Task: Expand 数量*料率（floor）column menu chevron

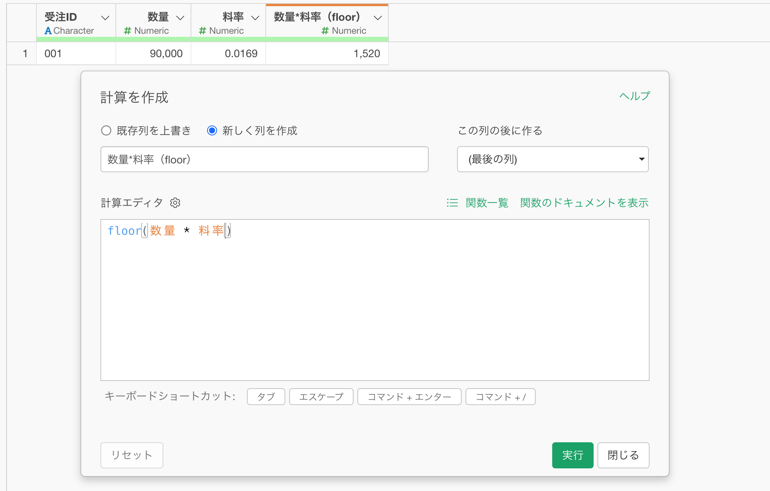Action: tap(378, 18)
